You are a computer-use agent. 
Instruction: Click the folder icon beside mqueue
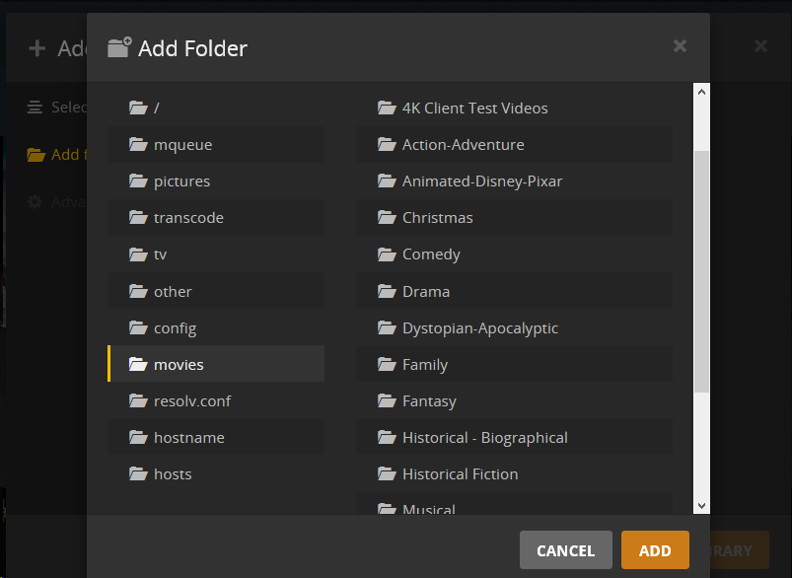click(138, 144)
